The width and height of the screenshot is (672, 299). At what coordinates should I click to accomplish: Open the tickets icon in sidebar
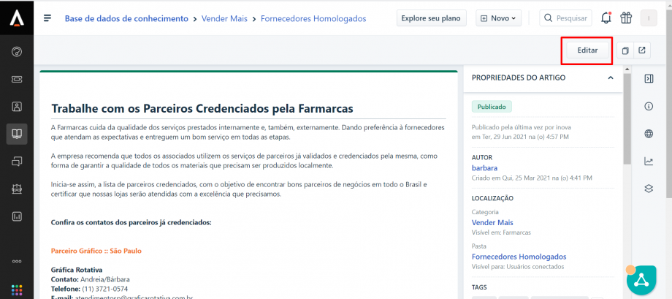tap(16, 78)
